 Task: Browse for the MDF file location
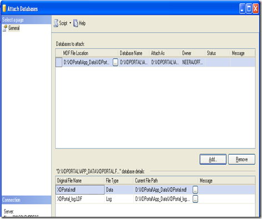tap(115, 62)
